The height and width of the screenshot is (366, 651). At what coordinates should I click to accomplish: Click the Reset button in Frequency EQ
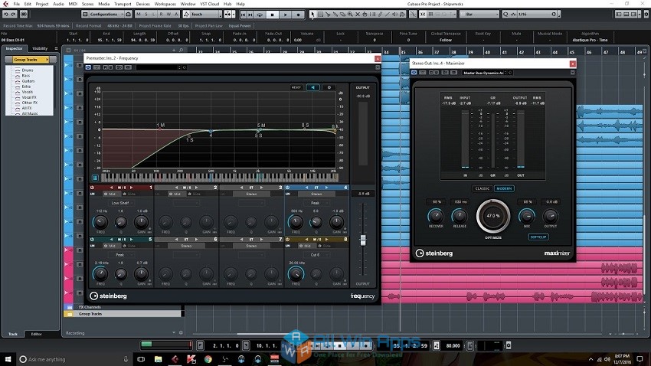click(296, 87)
